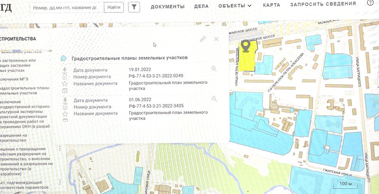The width and height of the screenshot is (379, 194).
Task: Go to the ДЕЛА section
Action: click(x=201, y=6)
